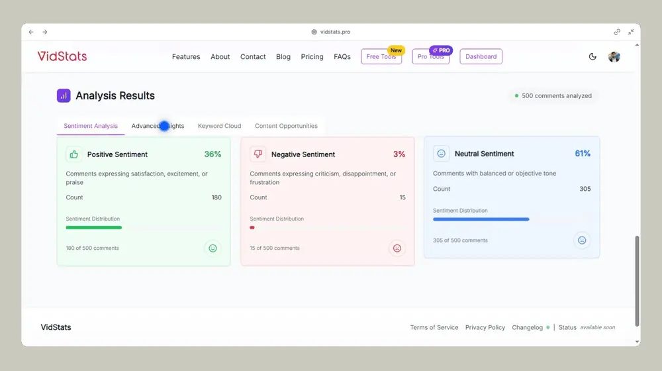Click the thumbs-up Positive Sentiment icon
This screenshot has width=662, height=371.
tap(74, 154)
